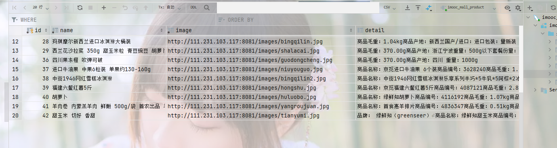Select detail cell starting 品牌： 绿鲜知
The image size is (557, 148).
tap(438, 115)
